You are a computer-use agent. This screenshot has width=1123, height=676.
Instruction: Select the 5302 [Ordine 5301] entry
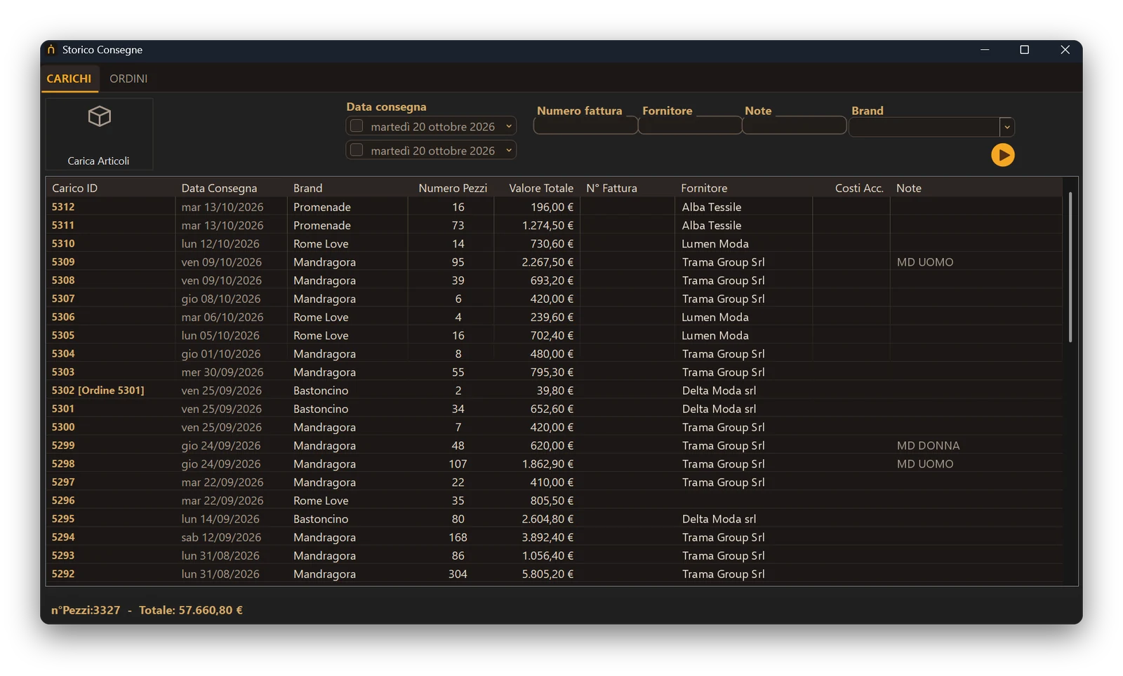[x=98, y=390]
